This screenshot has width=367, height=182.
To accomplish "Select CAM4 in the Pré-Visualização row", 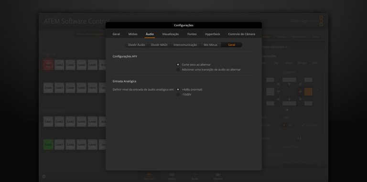I will pyautogui.click(x=81, y=122).
